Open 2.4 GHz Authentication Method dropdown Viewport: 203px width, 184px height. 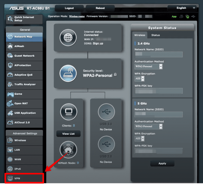pos(148,66)
